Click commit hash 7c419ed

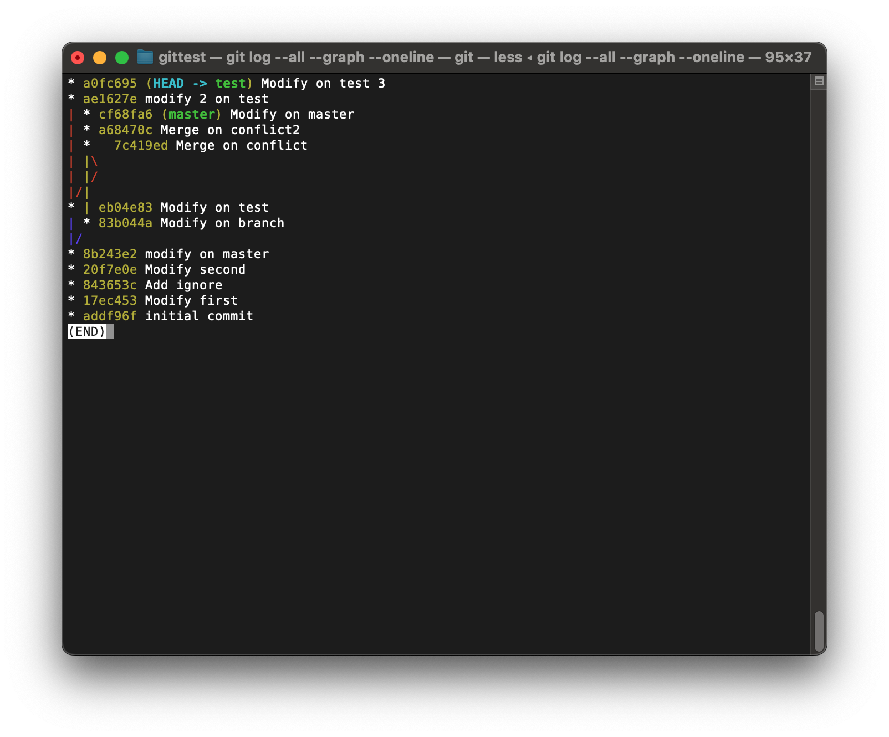click(141, 146)
